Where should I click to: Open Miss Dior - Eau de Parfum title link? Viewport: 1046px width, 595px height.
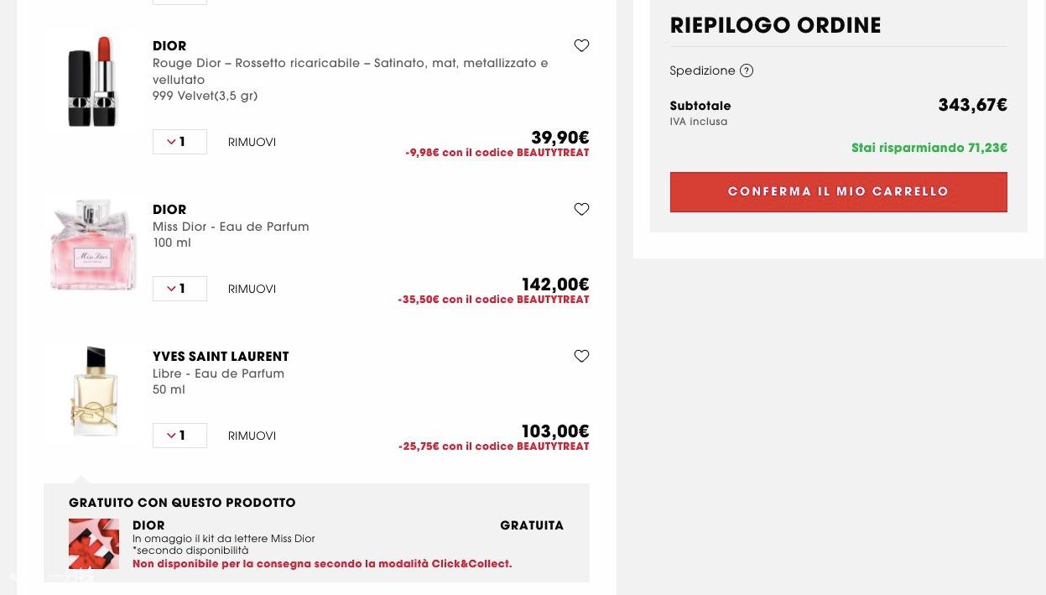(231, 227)
